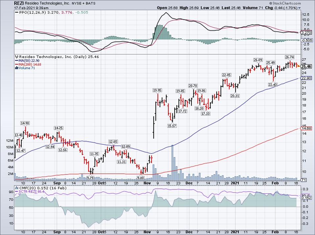Click the 9.79 low price label

tap(90, 178)
